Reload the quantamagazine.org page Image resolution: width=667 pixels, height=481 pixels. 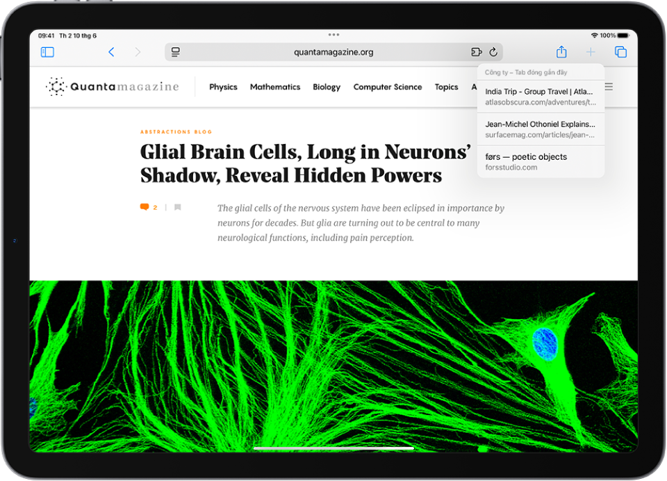(x=493, y=52)
